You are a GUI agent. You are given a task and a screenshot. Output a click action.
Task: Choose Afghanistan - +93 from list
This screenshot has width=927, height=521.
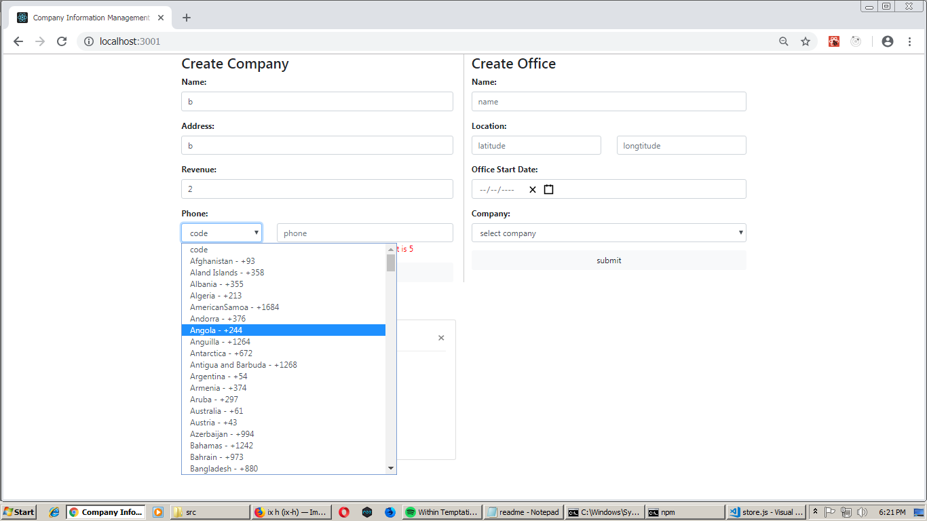(284, 261)
